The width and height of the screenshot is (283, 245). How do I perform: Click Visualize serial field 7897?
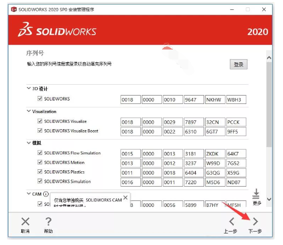(194, 122)
